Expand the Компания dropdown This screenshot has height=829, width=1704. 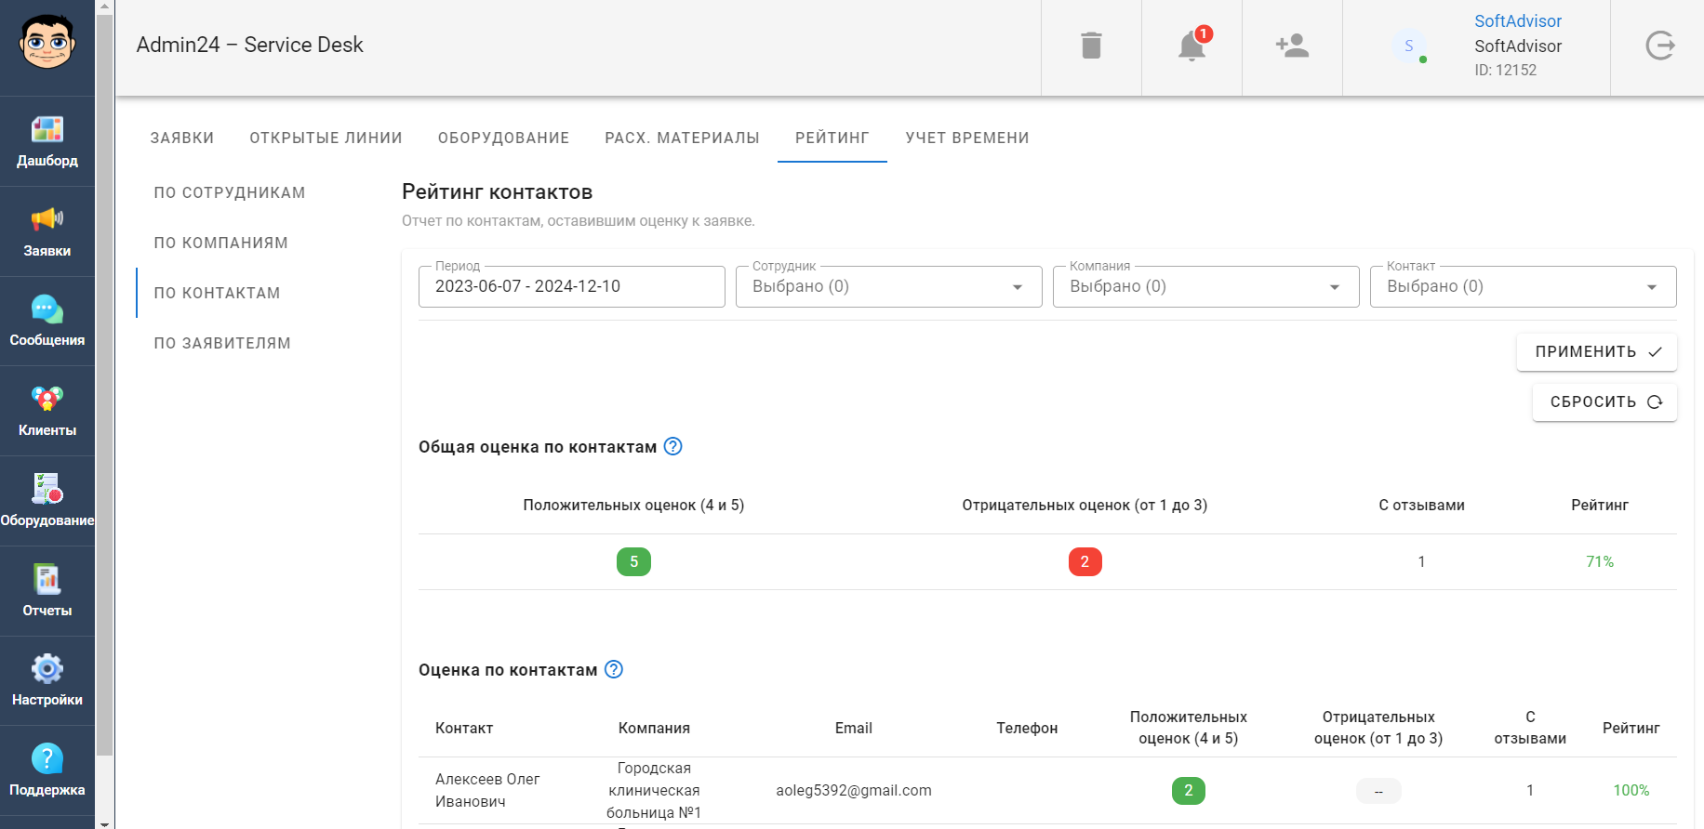click(1205, 286)
